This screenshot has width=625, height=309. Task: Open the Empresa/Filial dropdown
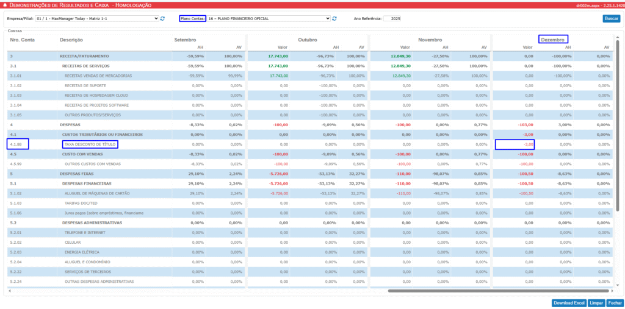(96, 18)
